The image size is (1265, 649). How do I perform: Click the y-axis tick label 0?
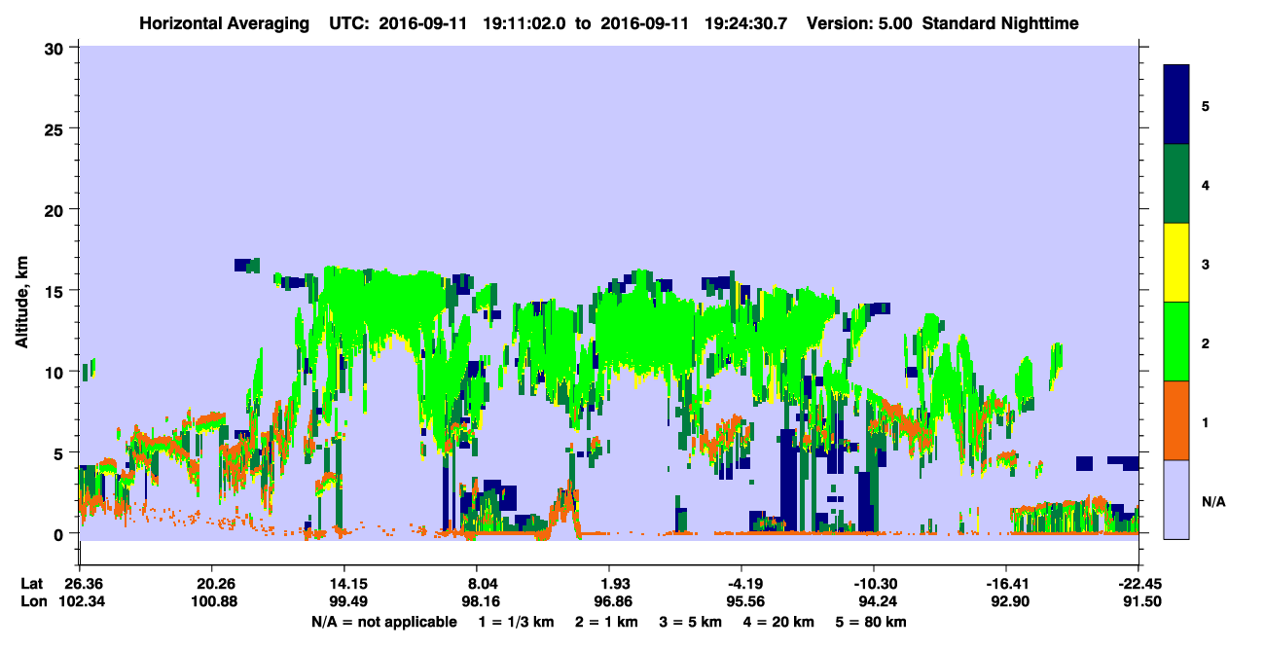coord(61,533)
